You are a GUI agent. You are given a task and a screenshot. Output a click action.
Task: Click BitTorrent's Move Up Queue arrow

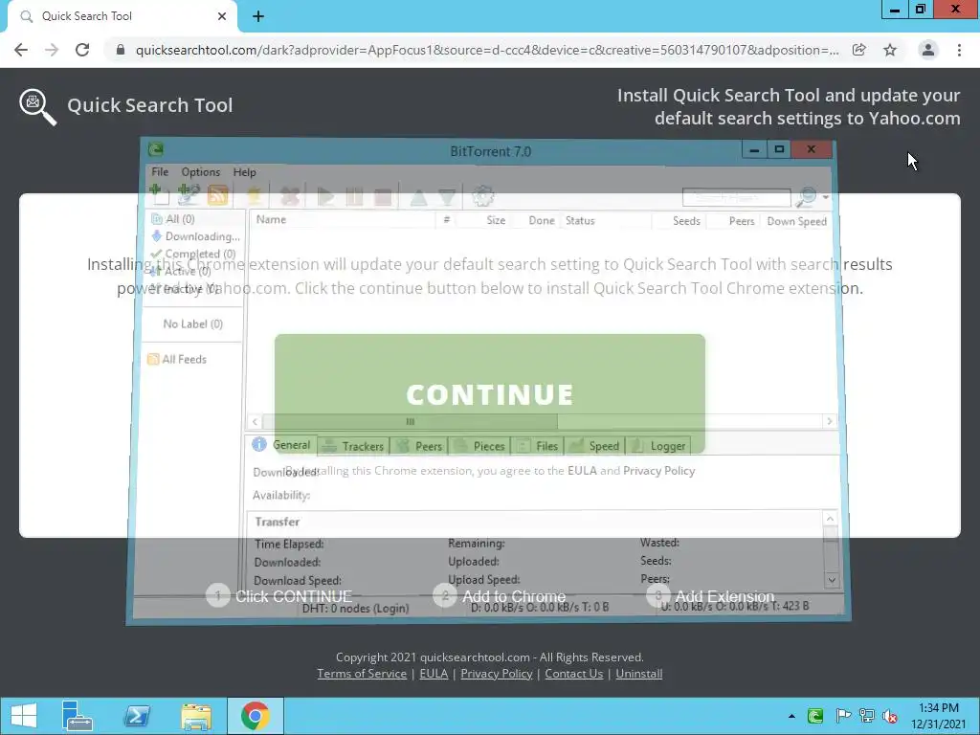tap(418, 197)
